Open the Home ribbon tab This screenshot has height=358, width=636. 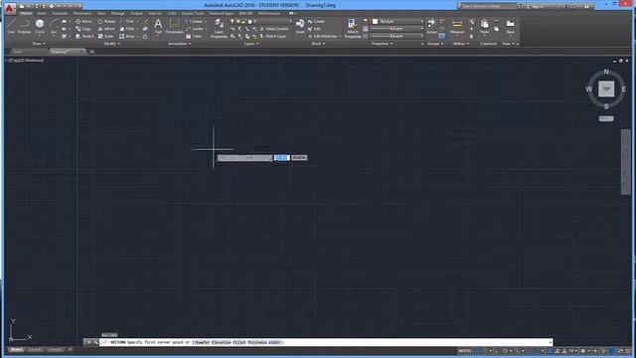26,13
